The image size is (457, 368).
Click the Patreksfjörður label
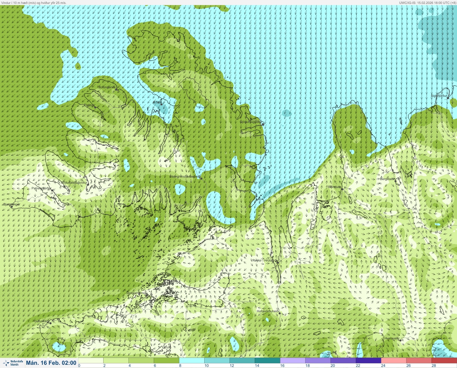[x=41, y=188]
